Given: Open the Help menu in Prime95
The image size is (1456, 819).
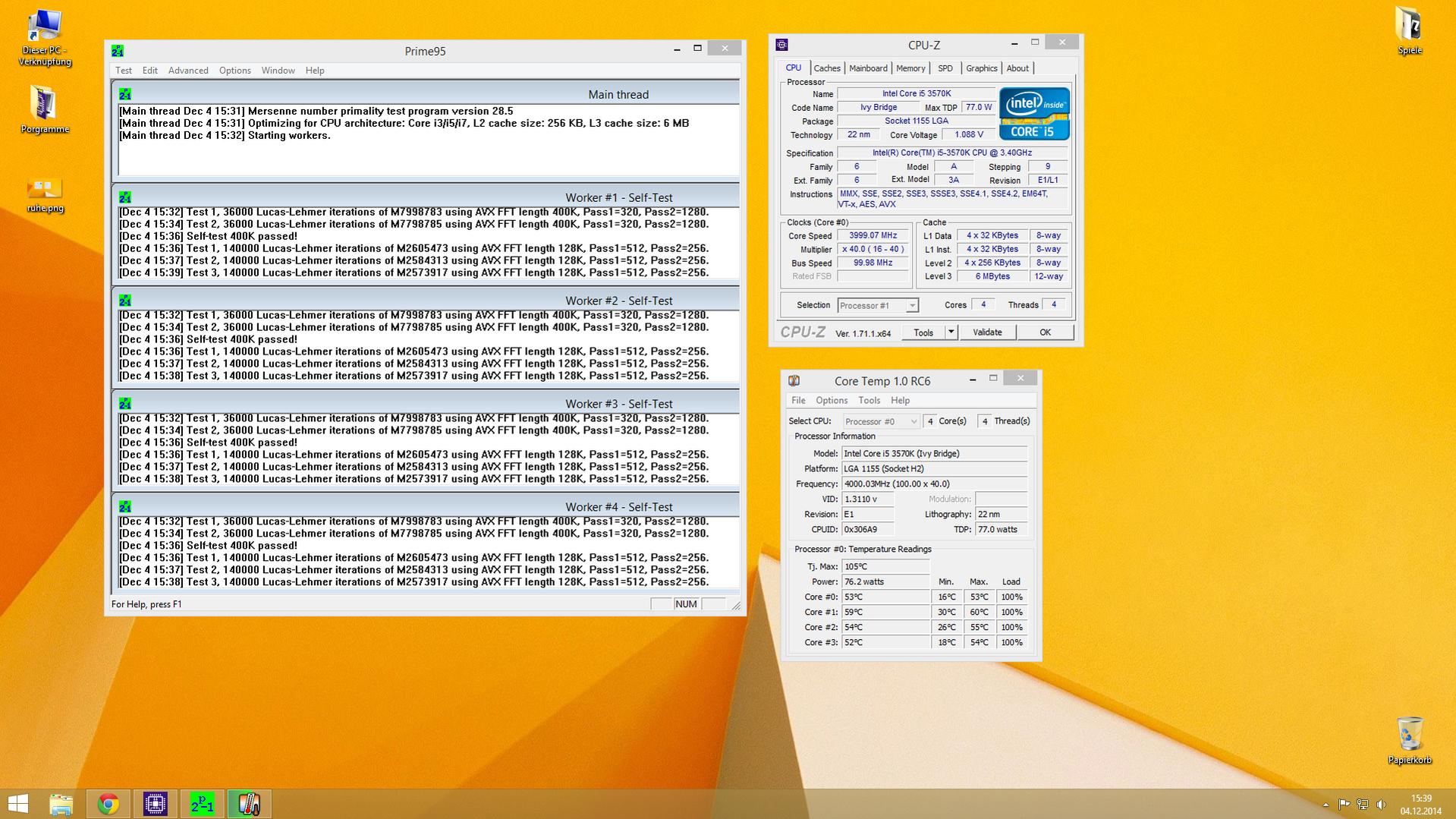Looking at the screenshot, I should (315, 71).
